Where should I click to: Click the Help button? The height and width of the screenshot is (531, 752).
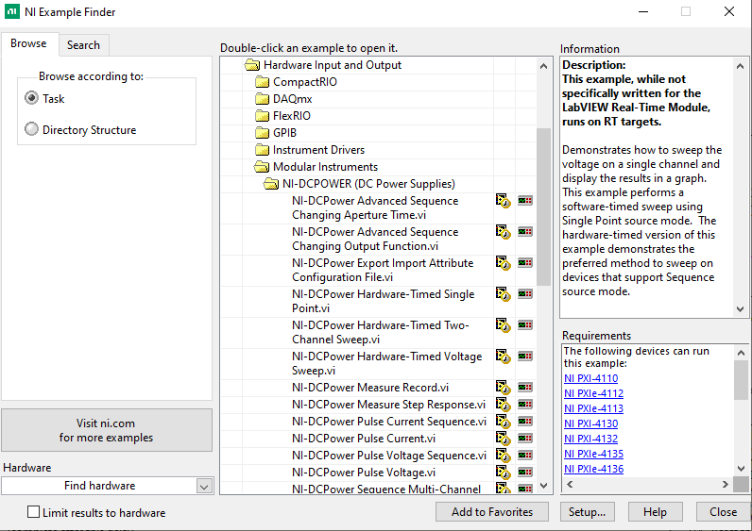pos(655,512)
